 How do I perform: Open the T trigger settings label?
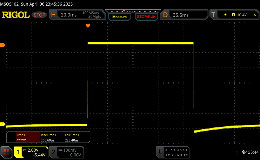click(x=213, y=15)
